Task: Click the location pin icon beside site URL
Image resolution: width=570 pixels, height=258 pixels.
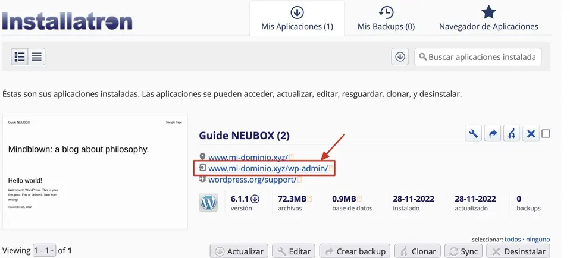Action: click(202, 157)
